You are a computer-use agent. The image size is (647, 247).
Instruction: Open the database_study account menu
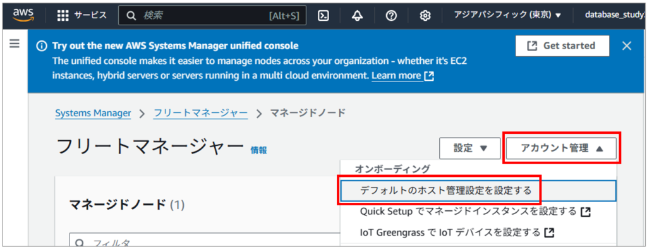pyautogui.click(x=615, y=15)
